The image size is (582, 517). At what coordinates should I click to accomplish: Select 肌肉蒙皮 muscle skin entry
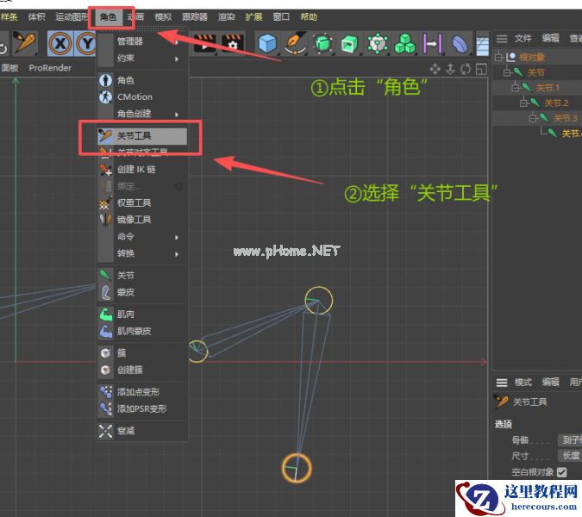pyautogui.click(x=142, y=331)
